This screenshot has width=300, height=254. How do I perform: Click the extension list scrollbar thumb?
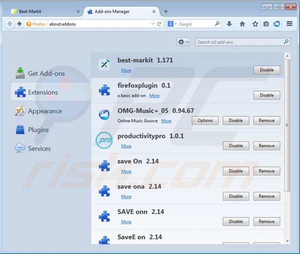[287, 125]
